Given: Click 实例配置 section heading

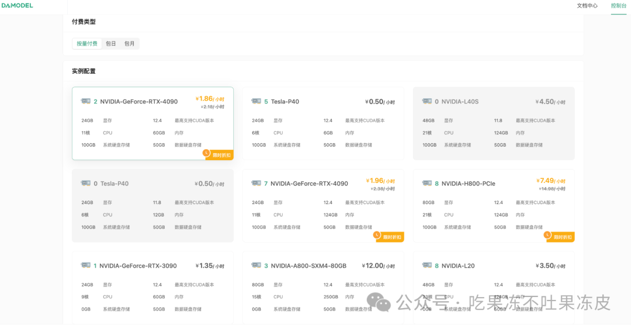Looking at the screenshot, I should pos(84,71).
